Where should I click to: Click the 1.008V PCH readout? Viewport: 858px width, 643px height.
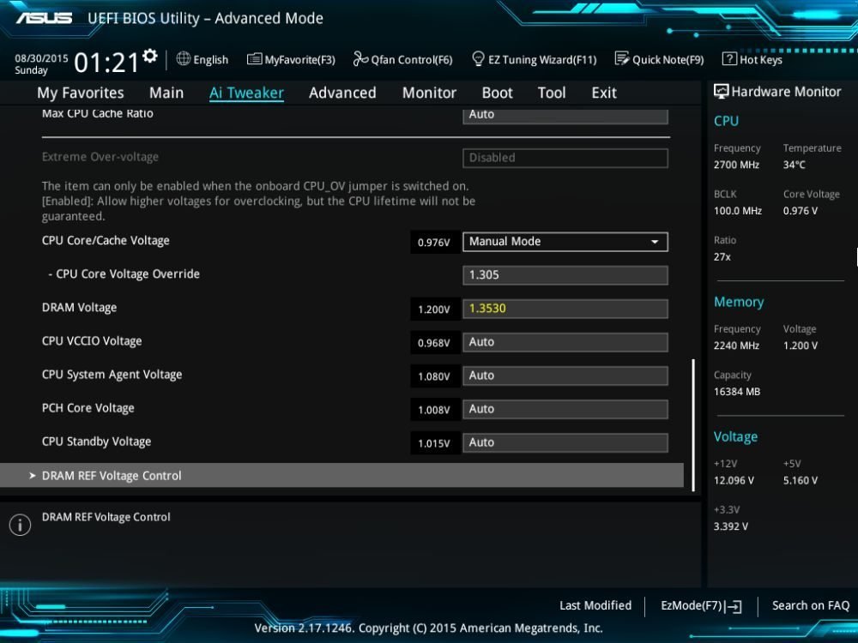[434, 410]
